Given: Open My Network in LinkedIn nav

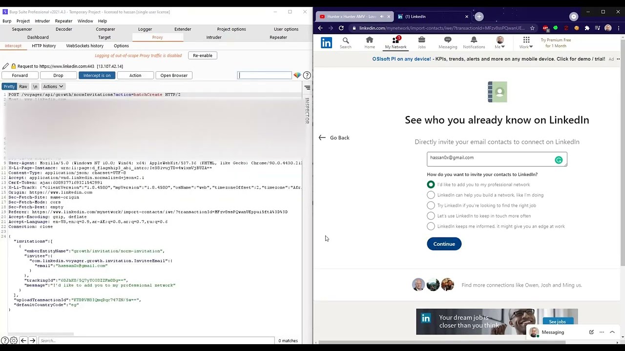Looking at the screenshot, I should pos(396,42).
